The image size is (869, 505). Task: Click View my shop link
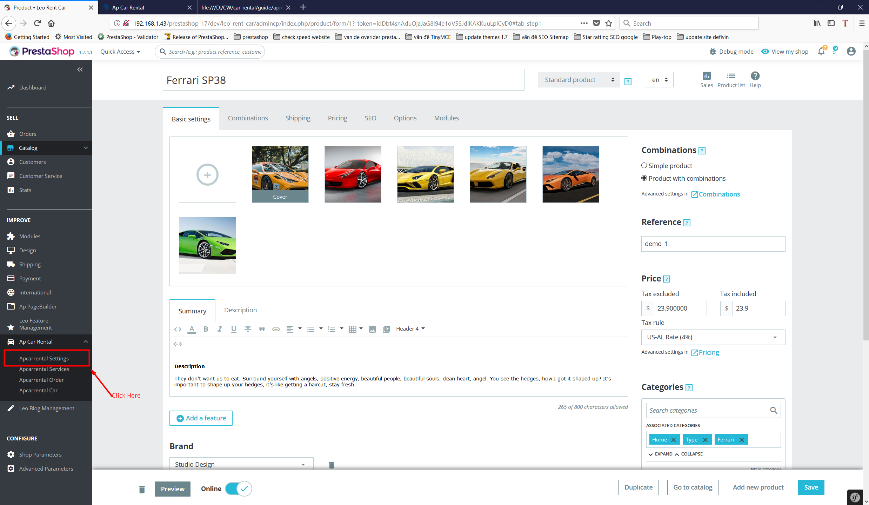click(x=784, y=52)
